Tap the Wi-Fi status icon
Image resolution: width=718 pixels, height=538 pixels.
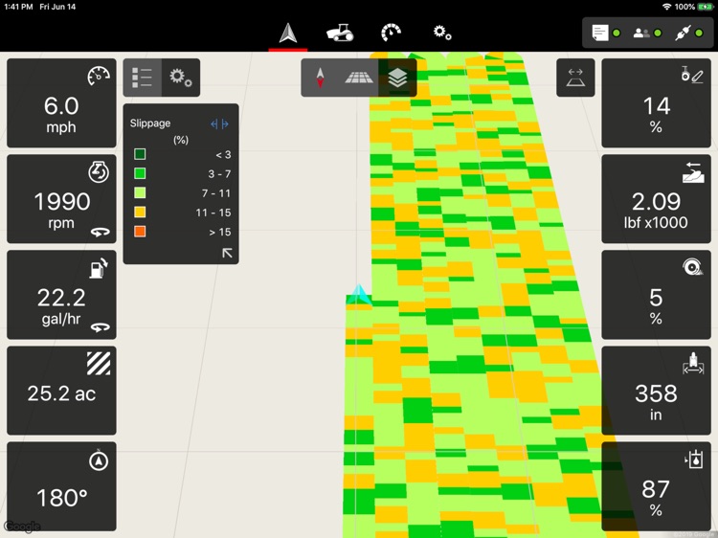[666, 7]
